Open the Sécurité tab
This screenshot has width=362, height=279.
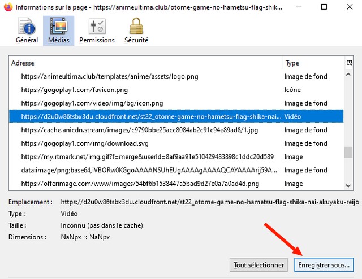(136, 30)
